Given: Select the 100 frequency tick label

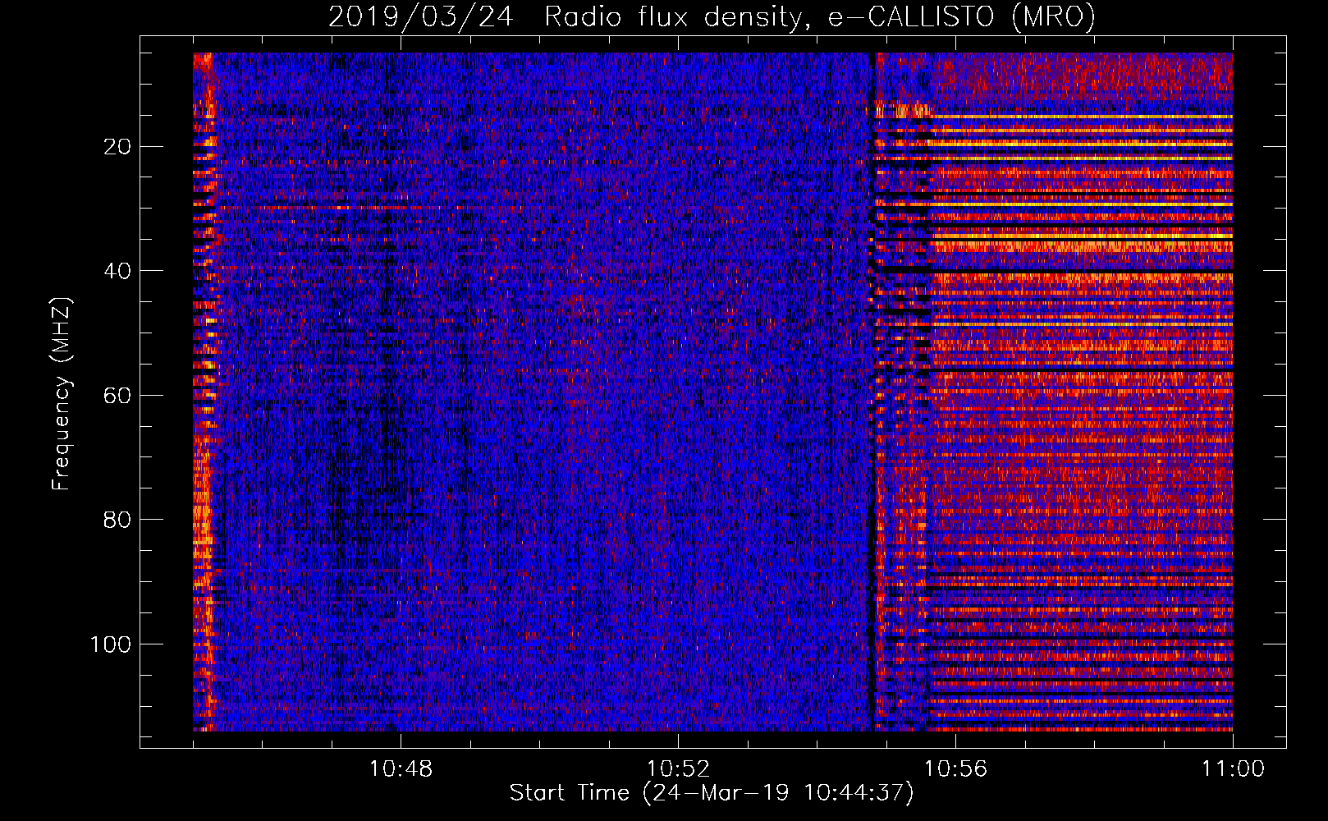Looking at the screenshot, I should (x=111, y=644).
